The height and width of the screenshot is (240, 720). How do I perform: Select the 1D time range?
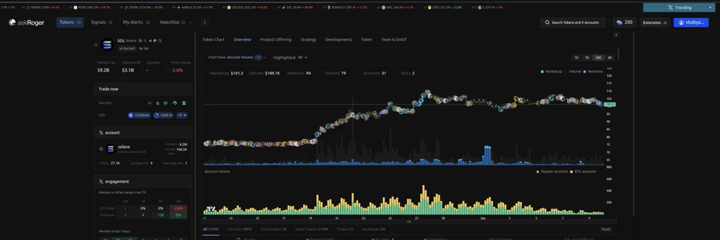point(576,58)
